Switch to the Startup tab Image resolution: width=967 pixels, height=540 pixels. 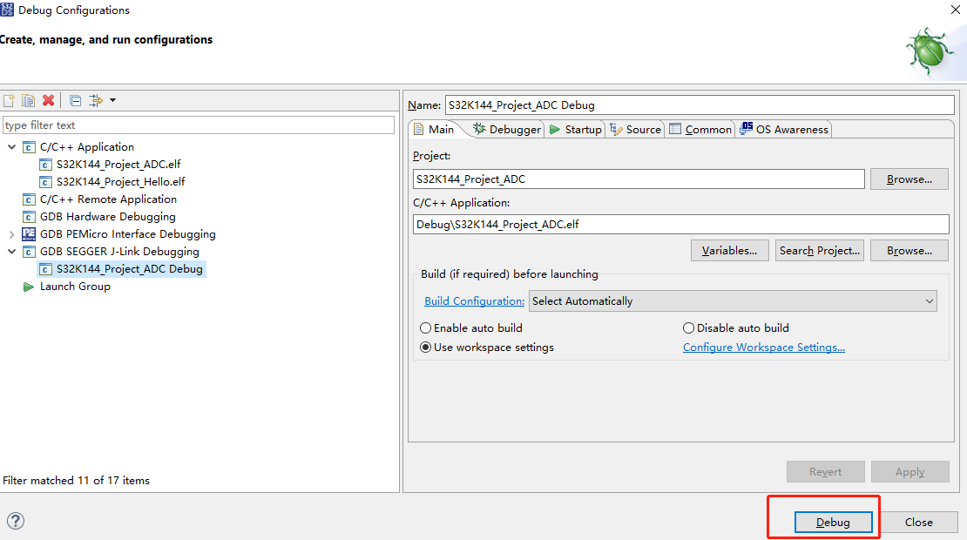pos(575,130)
